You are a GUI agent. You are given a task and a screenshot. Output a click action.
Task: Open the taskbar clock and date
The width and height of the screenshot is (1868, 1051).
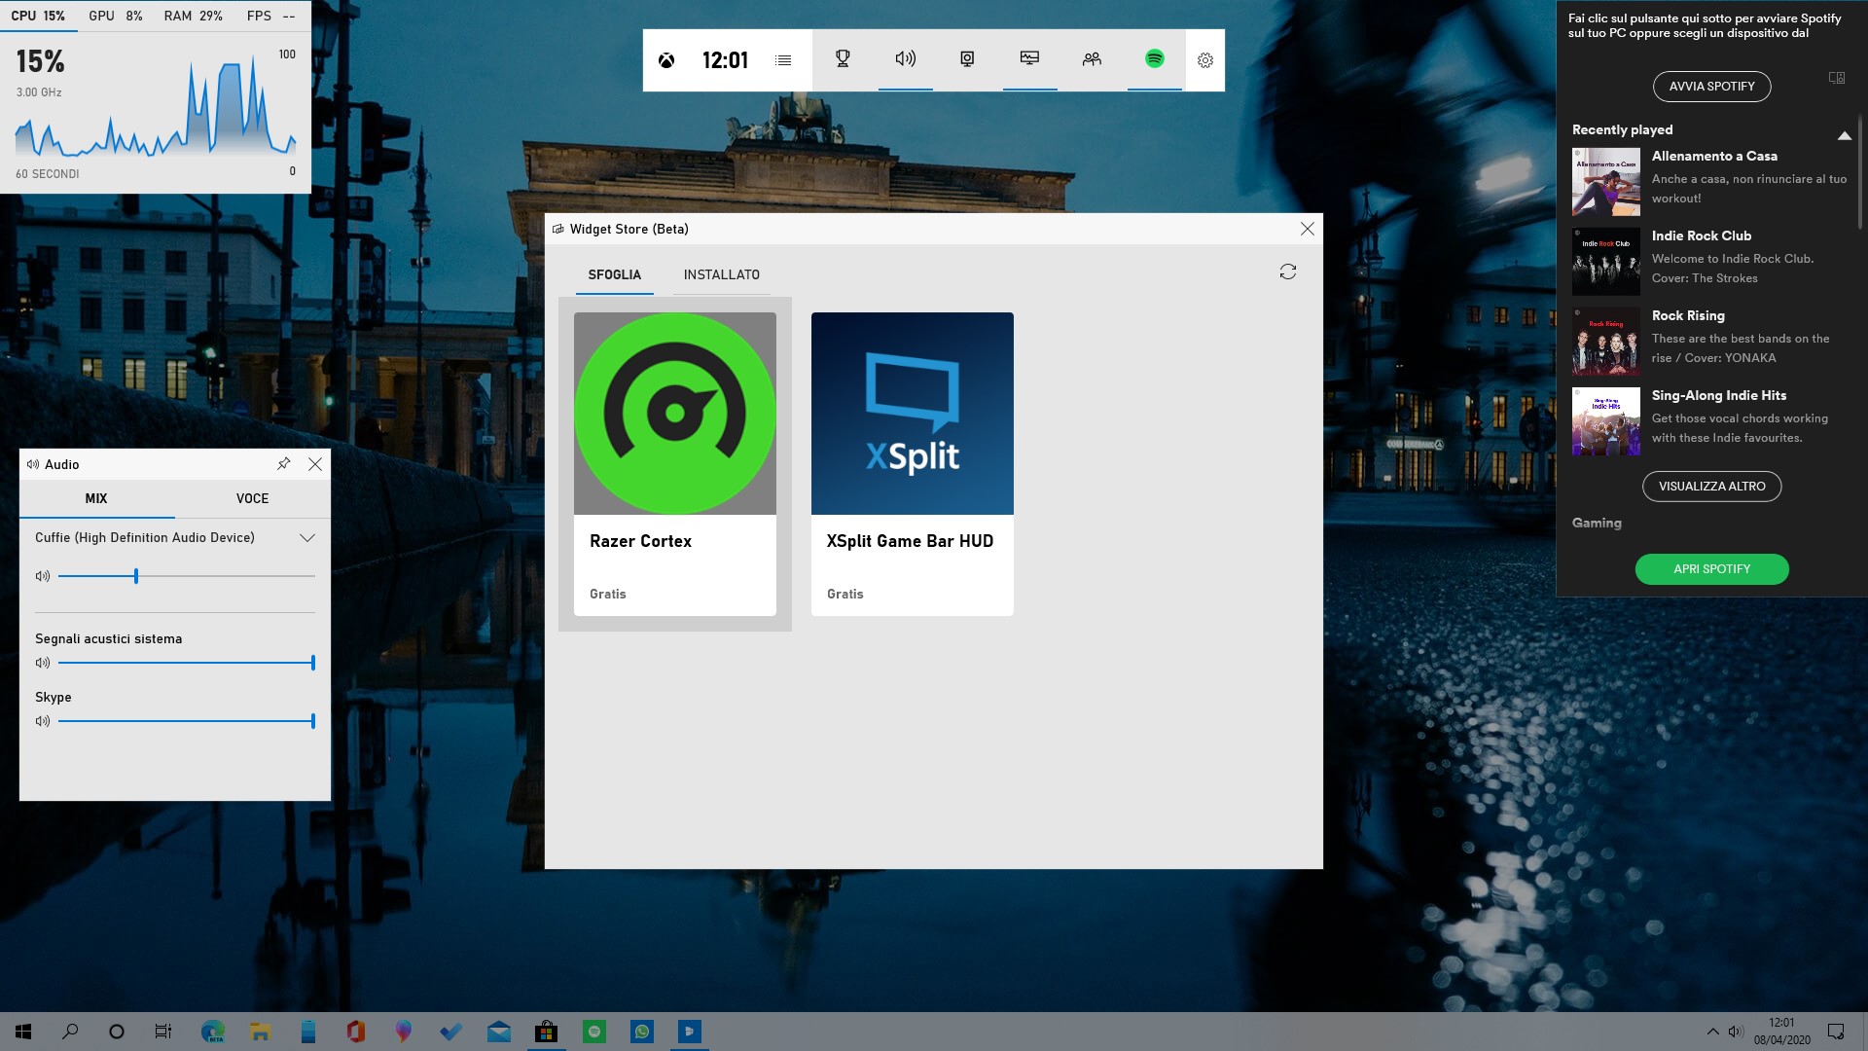coord(1781,1032)
